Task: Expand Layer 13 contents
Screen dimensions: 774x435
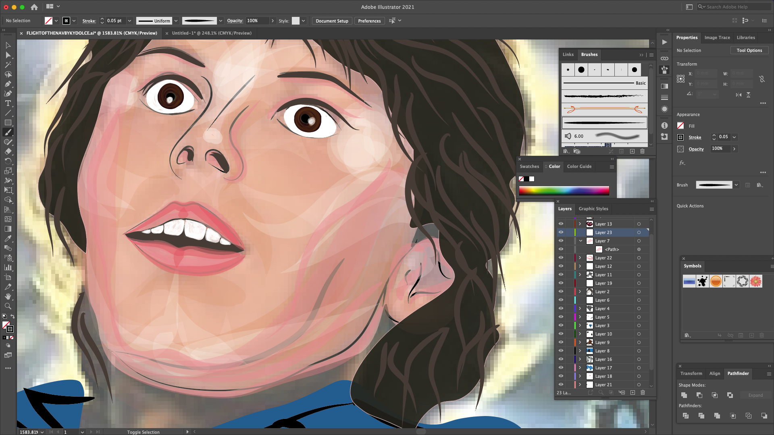Action: click(x=580, y=224)
